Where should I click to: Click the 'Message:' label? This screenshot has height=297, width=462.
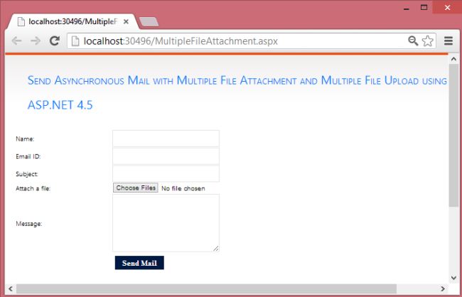[29, 224]
